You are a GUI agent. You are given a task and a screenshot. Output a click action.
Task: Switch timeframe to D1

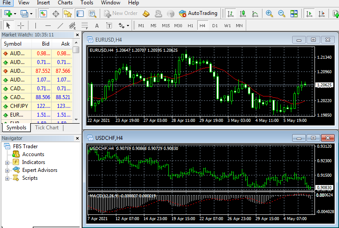pyautogui.click(x=215, y=25)
